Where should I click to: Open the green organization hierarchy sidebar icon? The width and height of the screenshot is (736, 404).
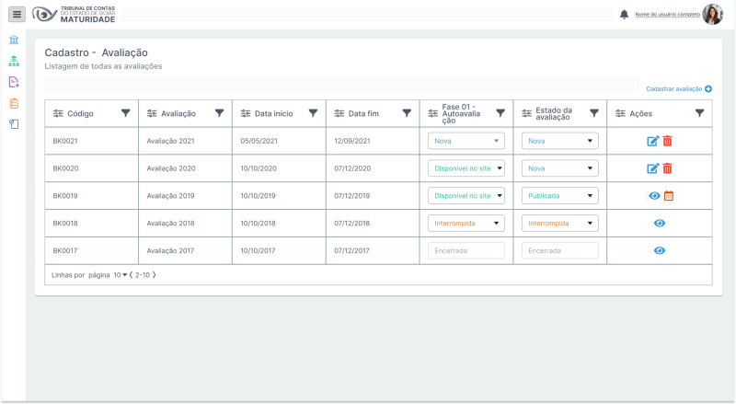point(14,62)
